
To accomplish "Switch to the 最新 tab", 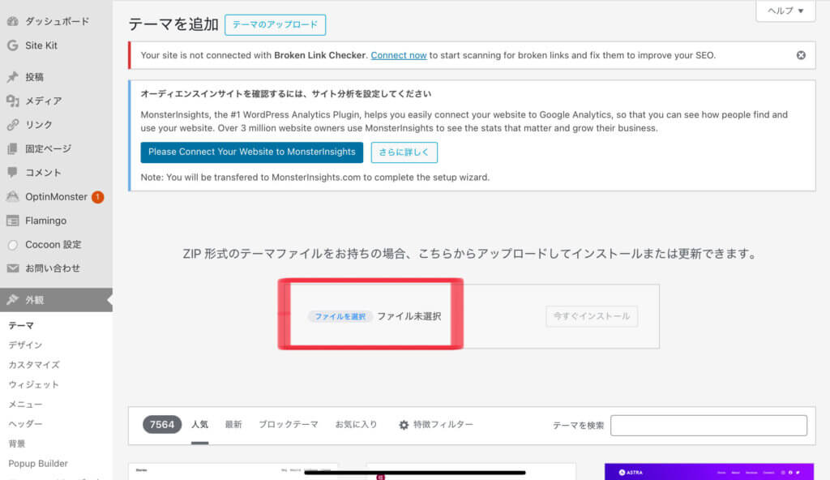I will point(233,425).
